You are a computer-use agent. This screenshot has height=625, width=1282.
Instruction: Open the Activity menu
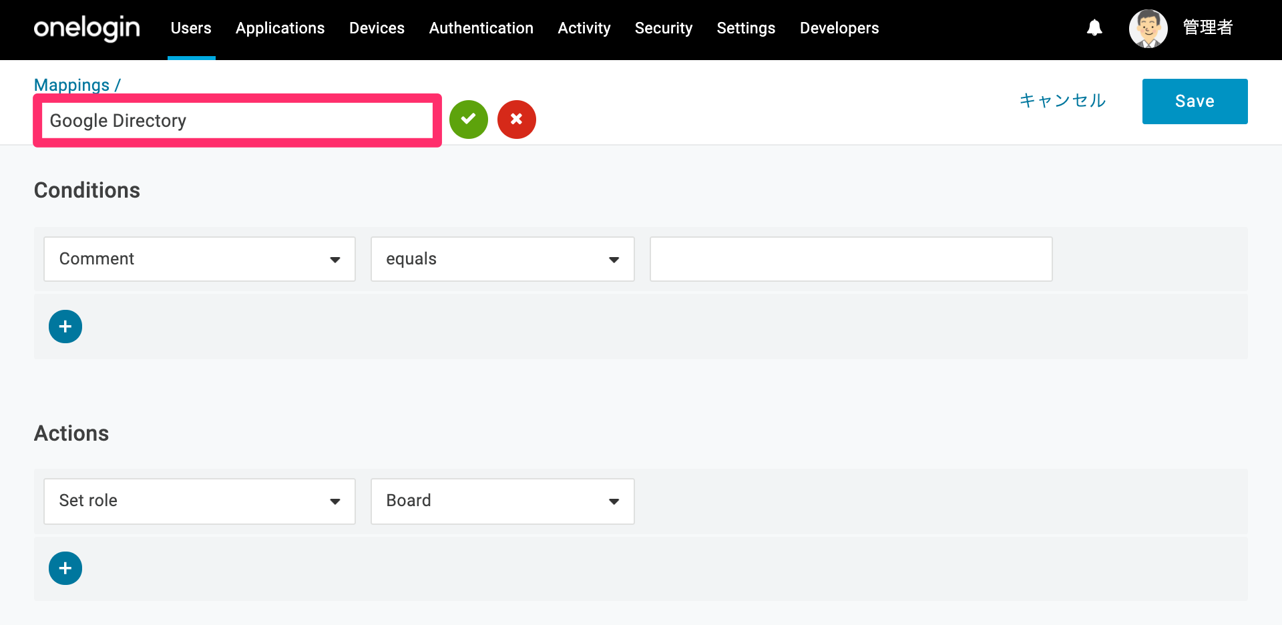click(x=584, y=28)
